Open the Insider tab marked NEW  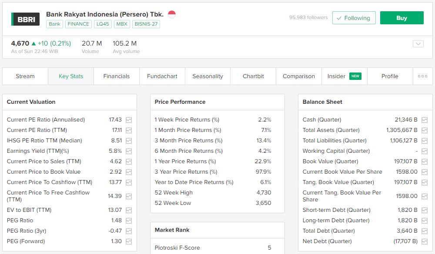coord(344,76)
